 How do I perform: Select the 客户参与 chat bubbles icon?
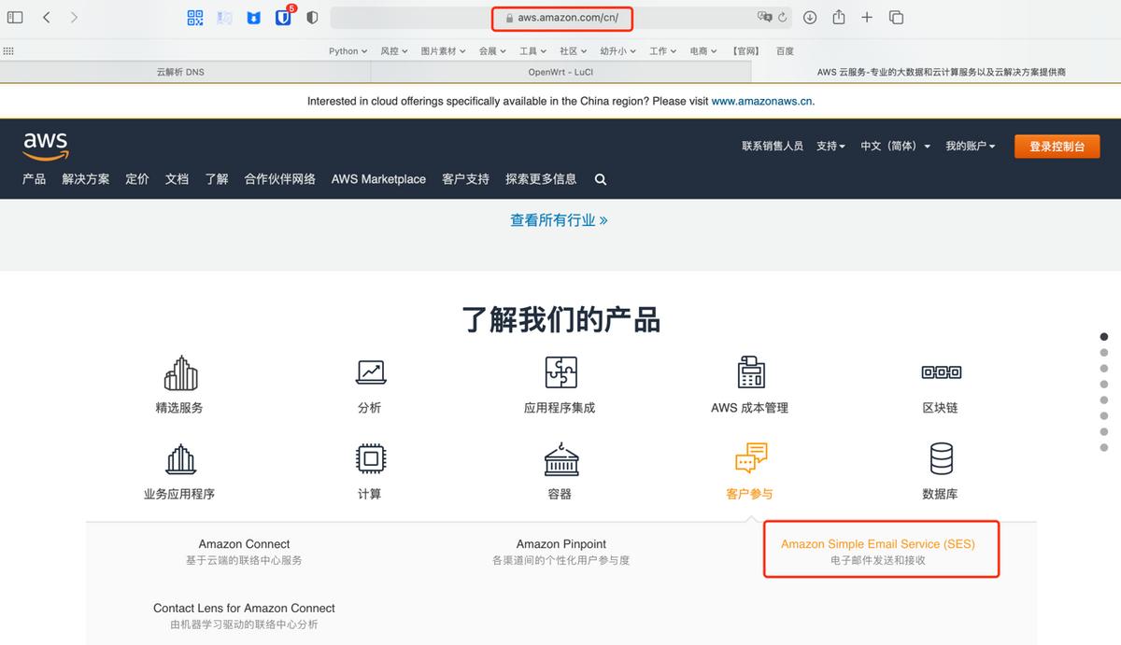[750, 458]
